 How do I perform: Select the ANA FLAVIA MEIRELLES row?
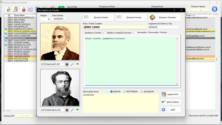(21, 17)
